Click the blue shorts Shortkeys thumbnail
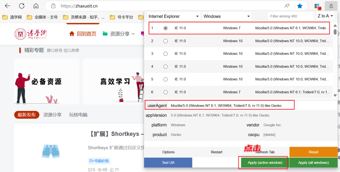The width and height of the screenshot is (340, 172). (51, 151)
